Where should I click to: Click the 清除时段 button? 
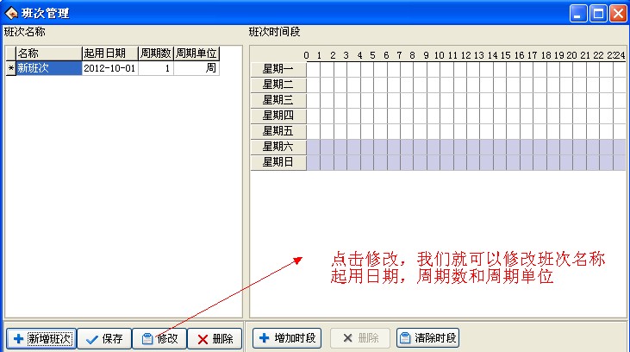pyautogui.click(x=428, y=338)
